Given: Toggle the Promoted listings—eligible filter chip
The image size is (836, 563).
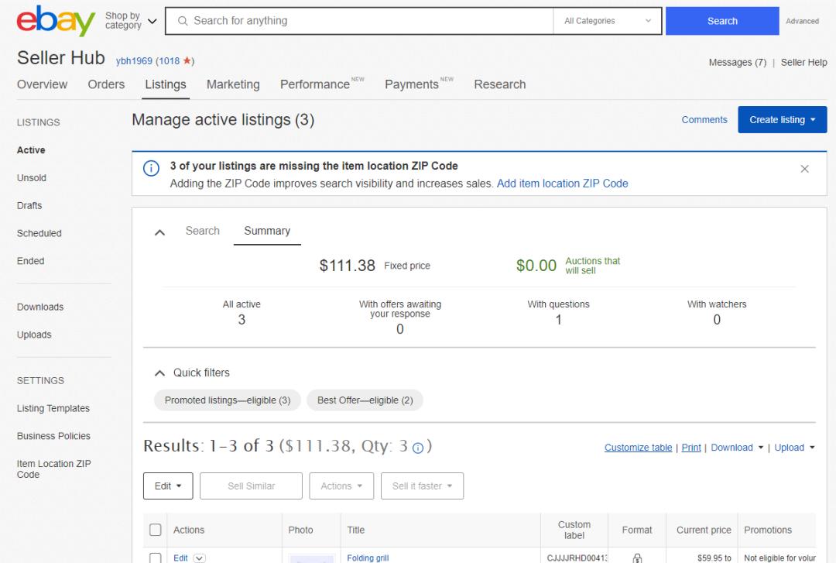Looking at the screenshot, I should tap(228, 400).
